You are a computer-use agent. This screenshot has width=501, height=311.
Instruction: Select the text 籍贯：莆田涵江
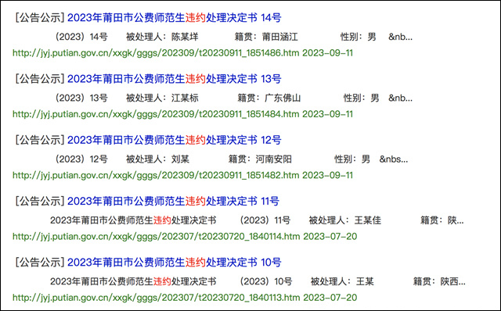(266, 37)
